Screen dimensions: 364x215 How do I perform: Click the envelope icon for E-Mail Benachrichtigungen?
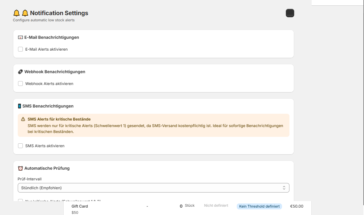[x=20, y=38]
